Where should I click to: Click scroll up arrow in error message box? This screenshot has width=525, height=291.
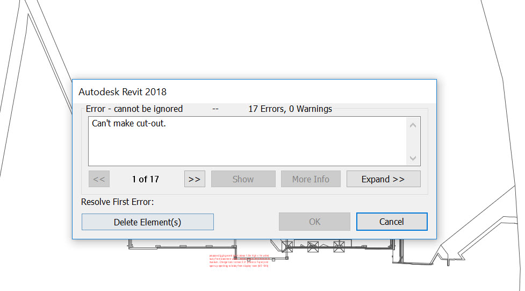click(413, 126)
